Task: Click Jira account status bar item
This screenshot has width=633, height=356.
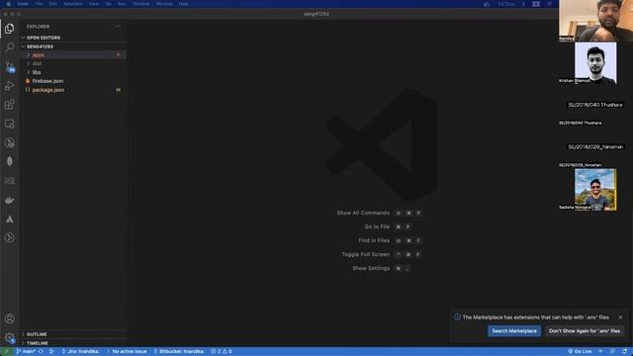Action: coord(81,352)
